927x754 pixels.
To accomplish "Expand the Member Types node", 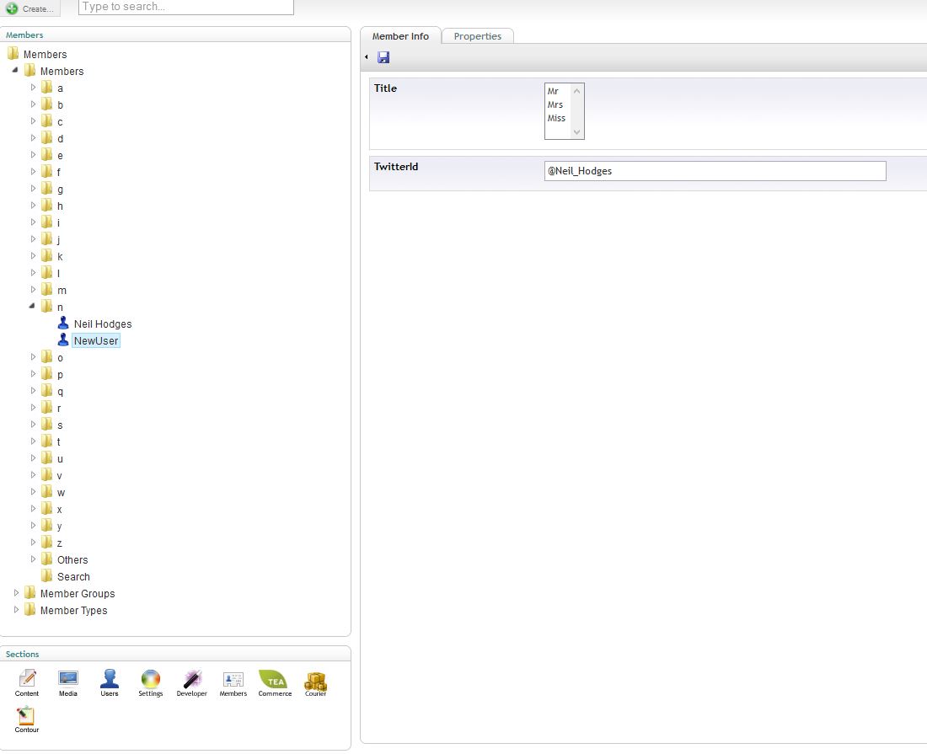I will pyautogui.click(x=17, y=610).
